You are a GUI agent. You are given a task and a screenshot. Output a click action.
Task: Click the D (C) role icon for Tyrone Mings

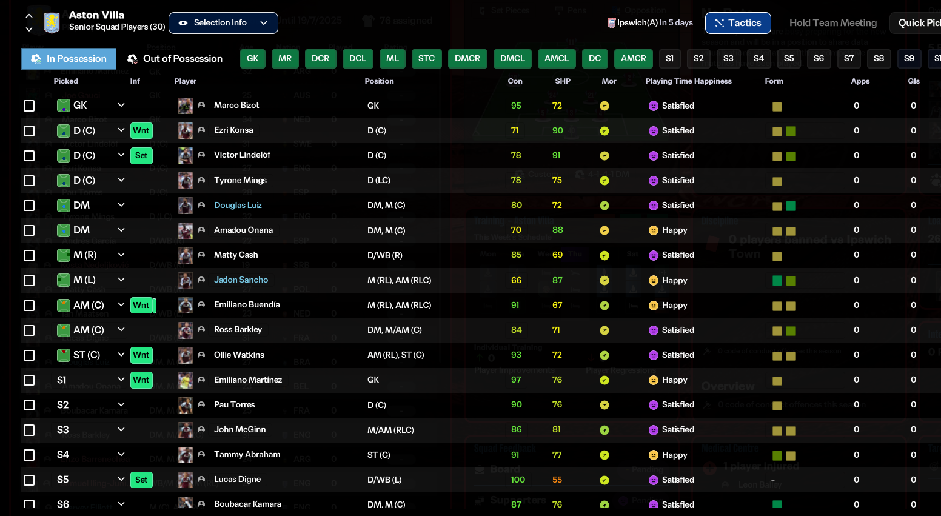click(64, 180)
